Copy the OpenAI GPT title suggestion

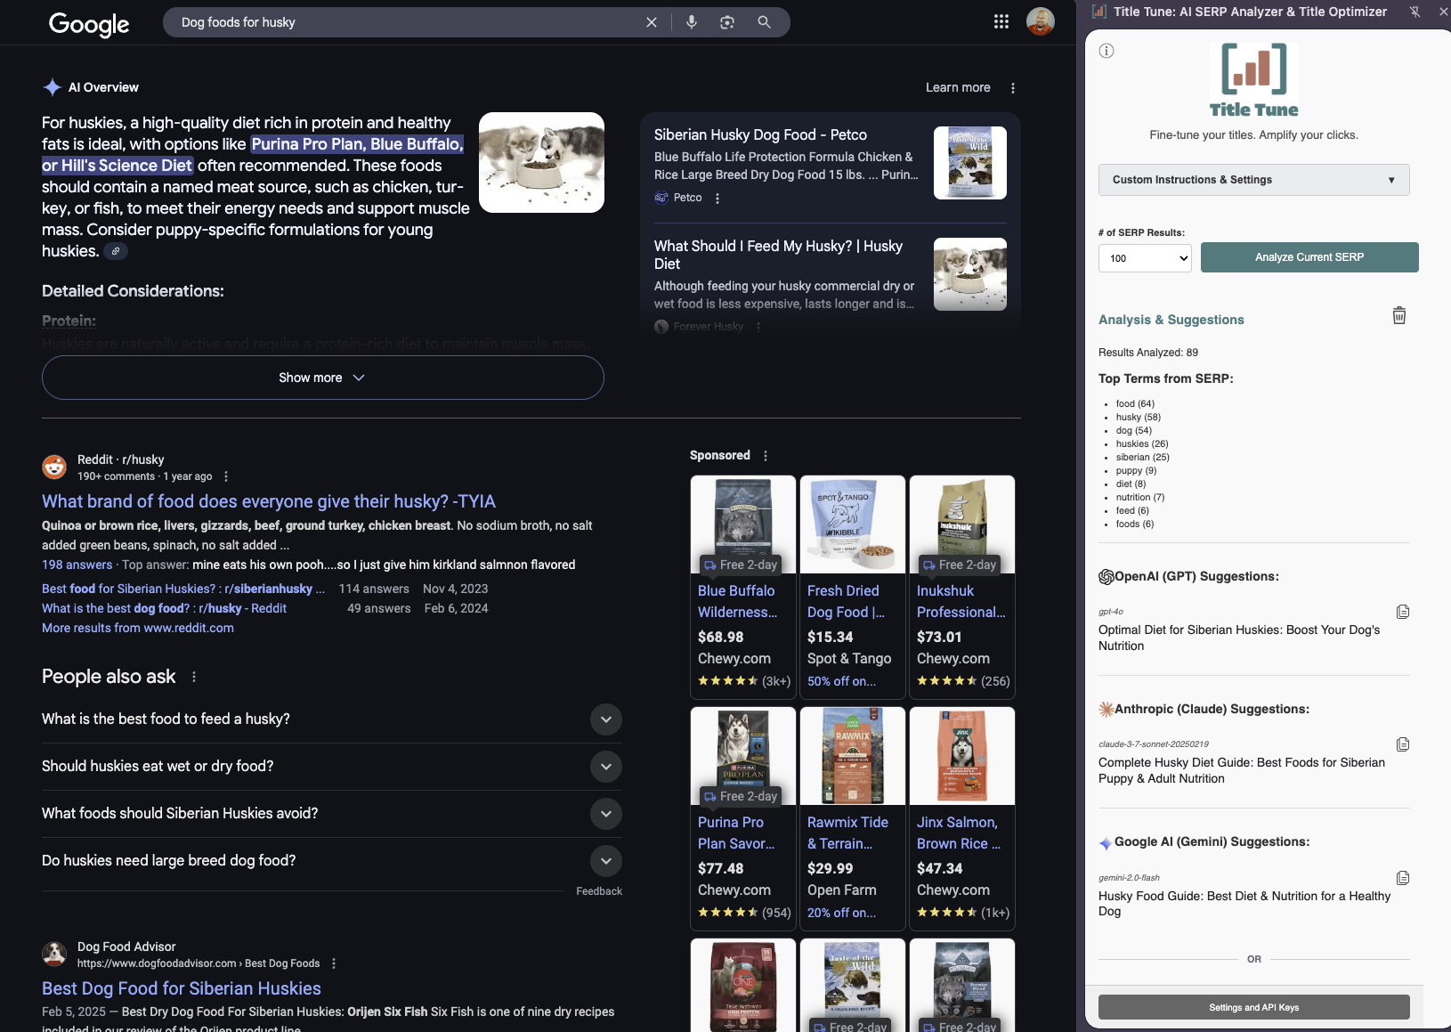(x=1403, y=612)
